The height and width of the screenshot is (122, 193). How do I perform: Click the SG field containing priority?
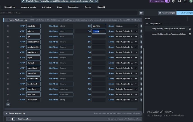point(98,31)
